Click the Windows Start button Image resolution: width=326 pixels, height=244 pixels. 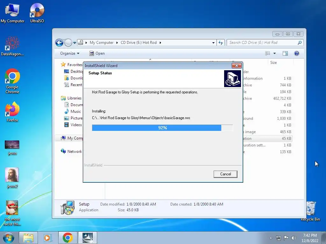click(9, 238)
